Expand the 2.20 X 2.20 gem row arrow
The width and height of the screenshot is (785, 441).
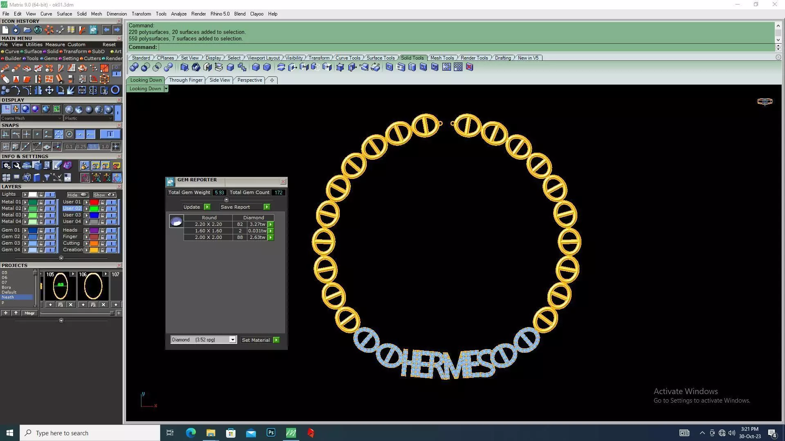coord(271,225)
